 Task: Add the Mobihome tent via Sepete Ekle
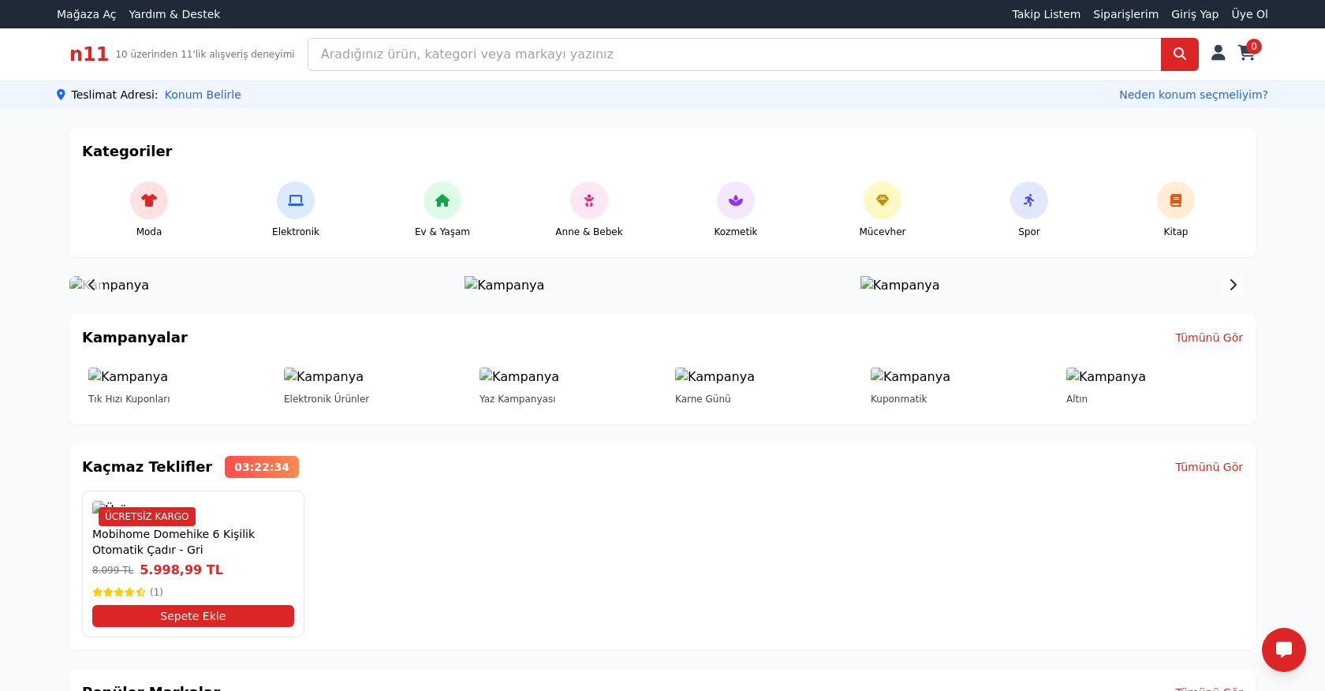pyautogui.click(x=193, y=616)
